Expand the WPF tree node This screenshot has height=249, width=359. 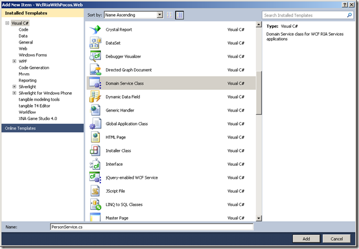[14, 61]
